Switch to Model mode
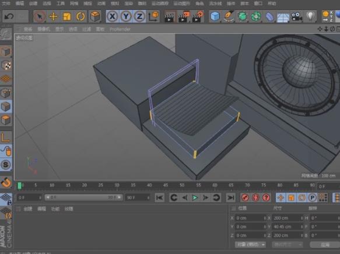The height and width of the screenshot is (254, 340). point(6,51)
